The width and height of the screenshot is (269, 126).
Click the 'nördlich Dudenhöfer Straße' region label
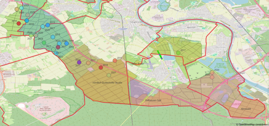[104, 83]
